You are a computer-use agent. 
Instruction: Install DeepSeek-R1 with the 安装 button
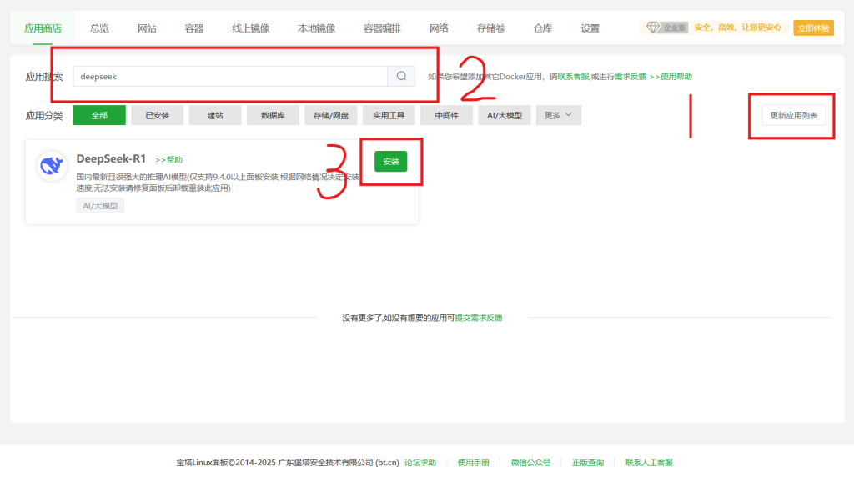pyautogui.click(x=390, y=162)
